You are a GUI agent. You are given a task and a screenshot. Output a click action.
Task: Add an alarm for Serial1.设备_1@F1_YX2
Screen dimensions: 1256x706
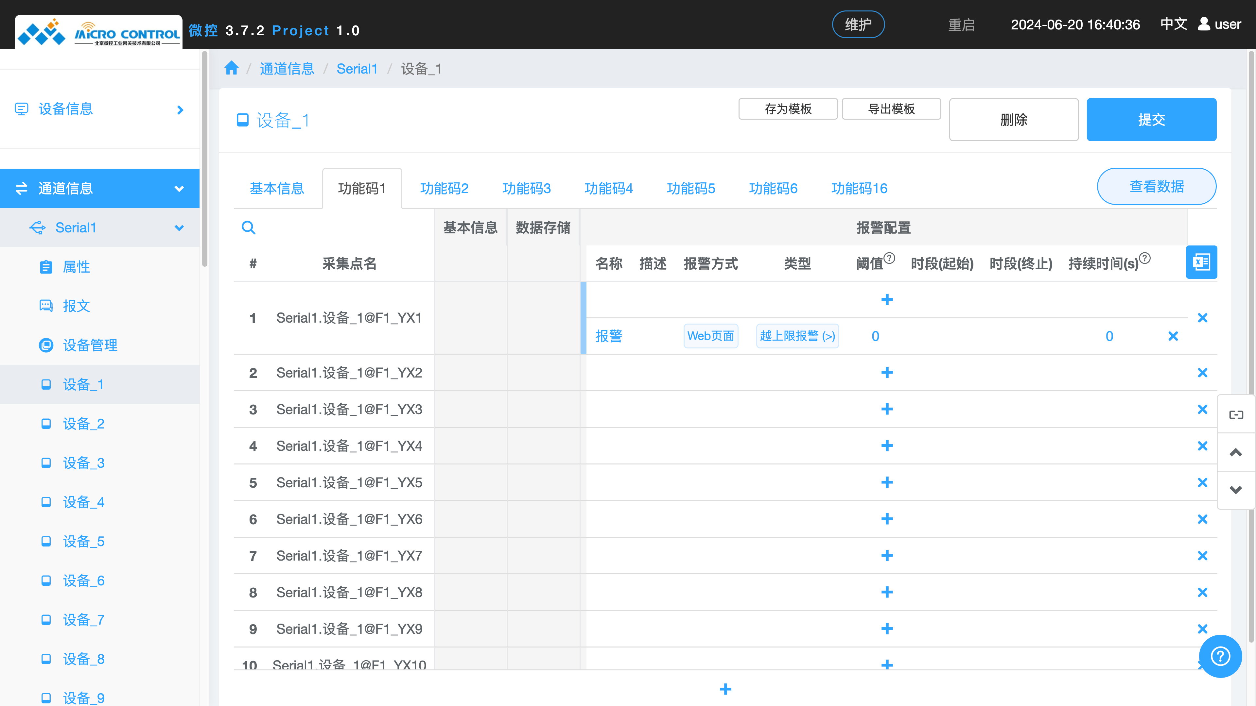click(x=887, y=372)
